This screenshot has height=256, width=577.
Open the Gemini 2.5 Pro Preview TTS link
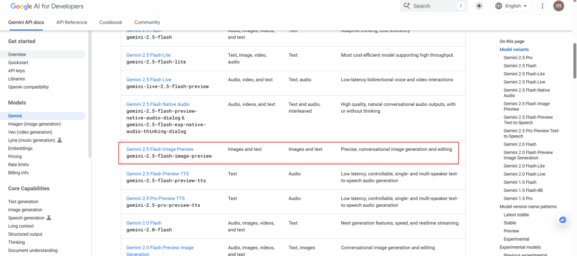click(155, 198)
